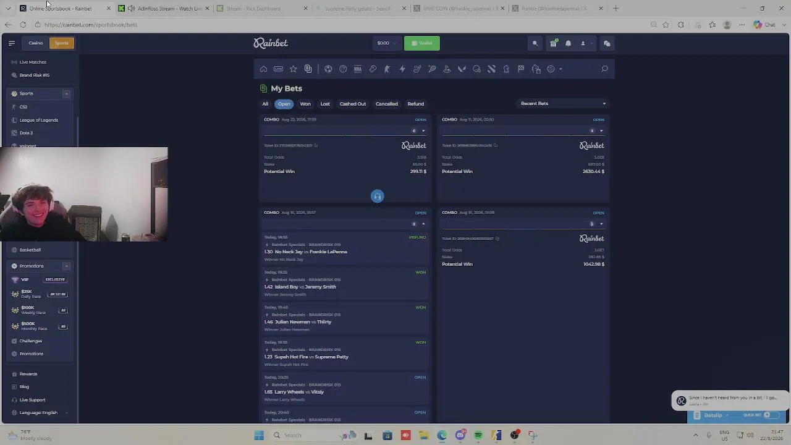791x445 pixels.
Task: Go to sportsbook home icon
Action: tap(264, 69)
